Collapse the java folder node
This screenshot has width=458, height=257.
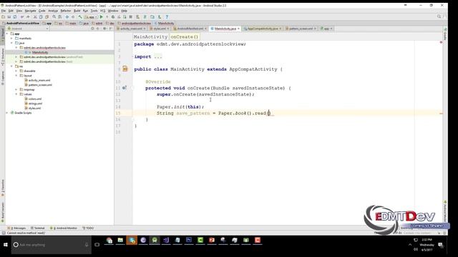pos(11,43)
